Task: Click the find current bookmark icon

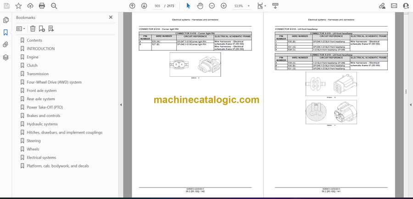Action: pyautogui.click(x=51, y=29)
